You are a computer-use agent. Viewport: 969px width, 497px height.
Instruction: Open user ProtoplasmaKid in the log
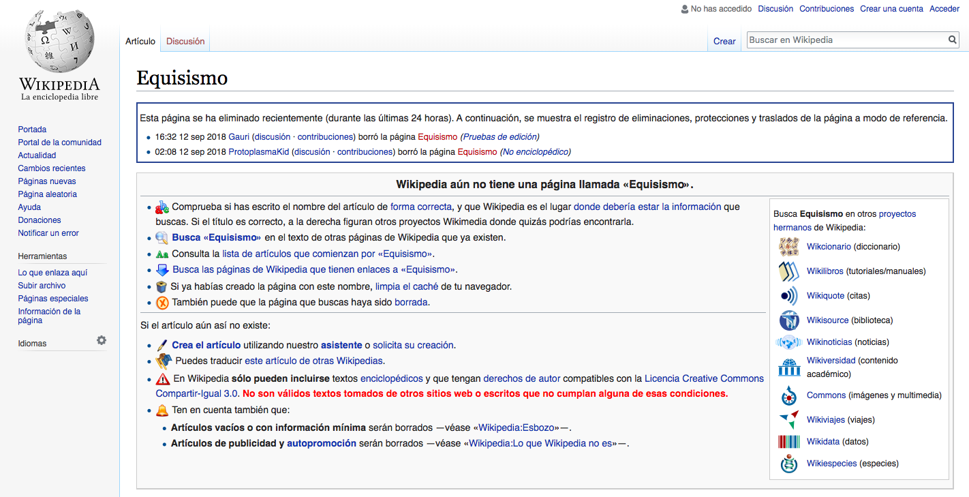tap(259, 152)
